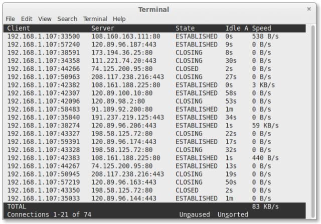Click the Client column header
This screenshot has width=321, height=224.
[19, 28]
